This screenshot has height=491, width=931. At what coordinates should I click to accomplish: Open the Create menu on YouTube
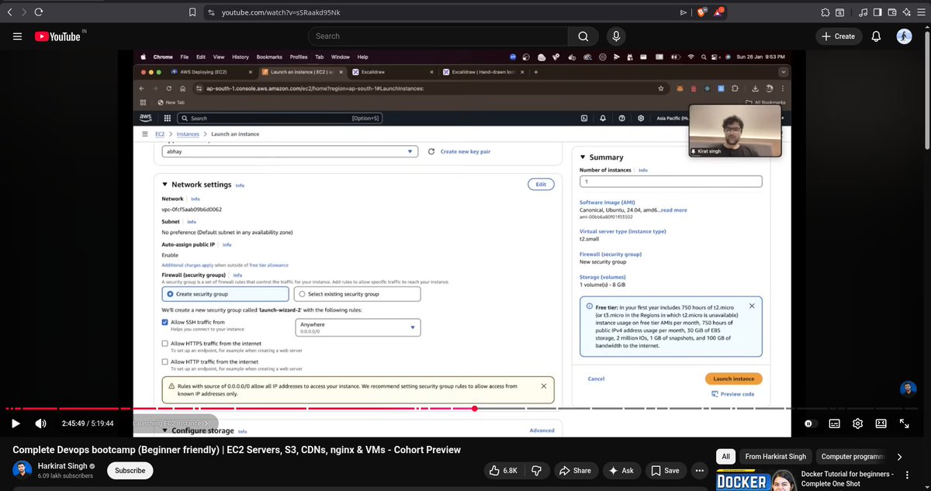839,36
